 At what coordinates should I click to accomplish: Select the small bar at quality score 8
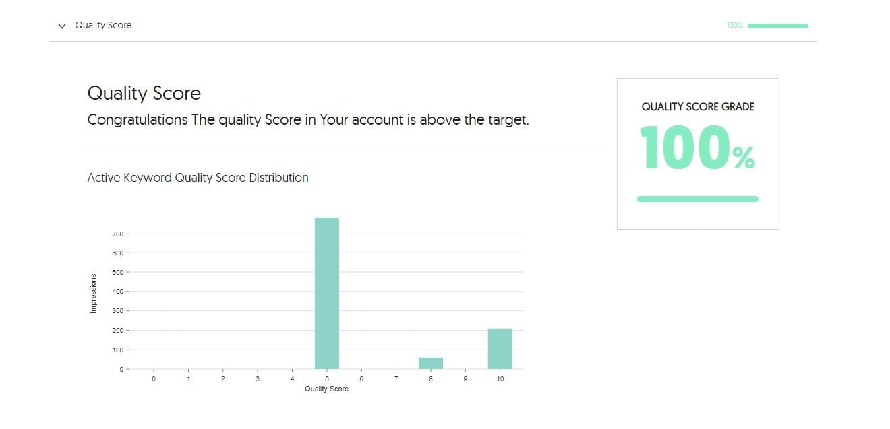(431, 363)
